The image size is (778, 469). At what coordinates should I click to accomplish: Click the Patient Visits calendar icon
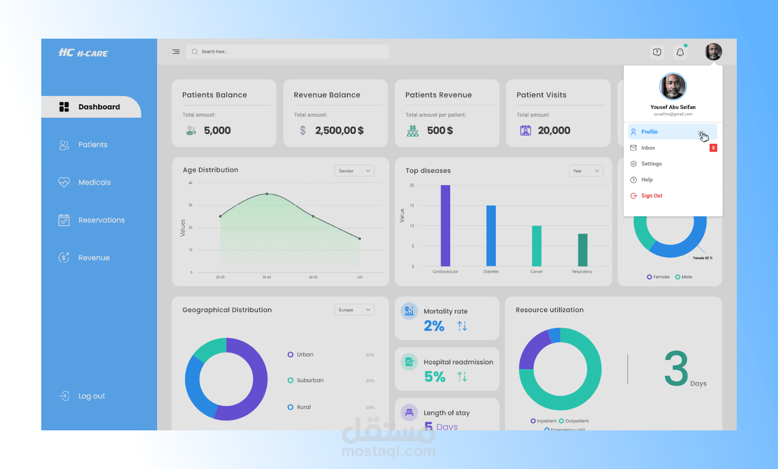(x=525, y=130)
